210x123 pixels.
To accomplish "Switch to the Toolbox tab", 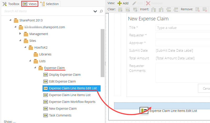I will pyautogui.click(x=10, y=4).
